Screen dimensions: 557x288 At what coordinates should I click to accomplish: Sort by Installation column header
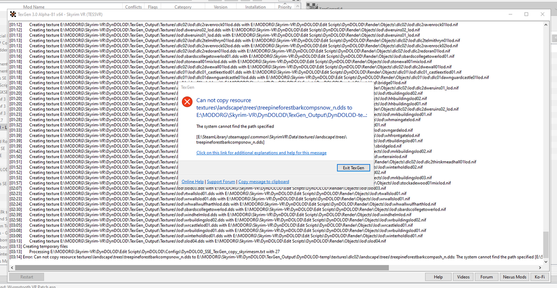tap(255, 7)
